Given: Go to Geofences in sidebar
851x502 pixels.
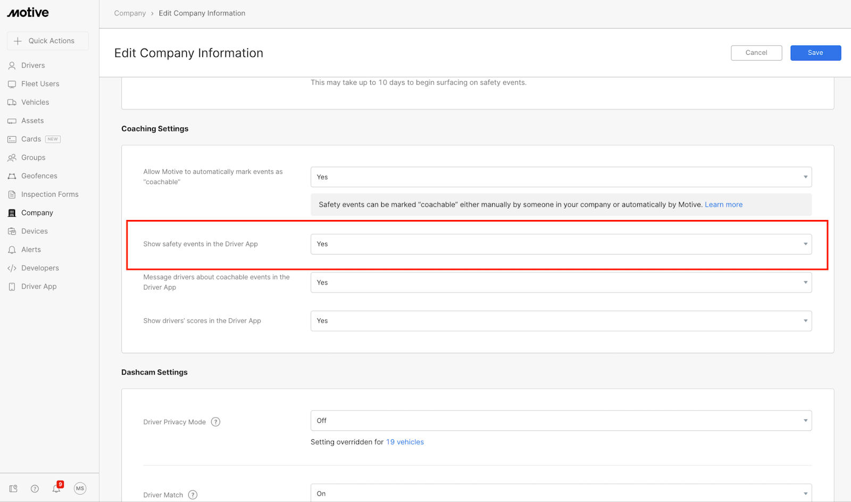Looking at the screenshot, I should (x=39, y=176).
